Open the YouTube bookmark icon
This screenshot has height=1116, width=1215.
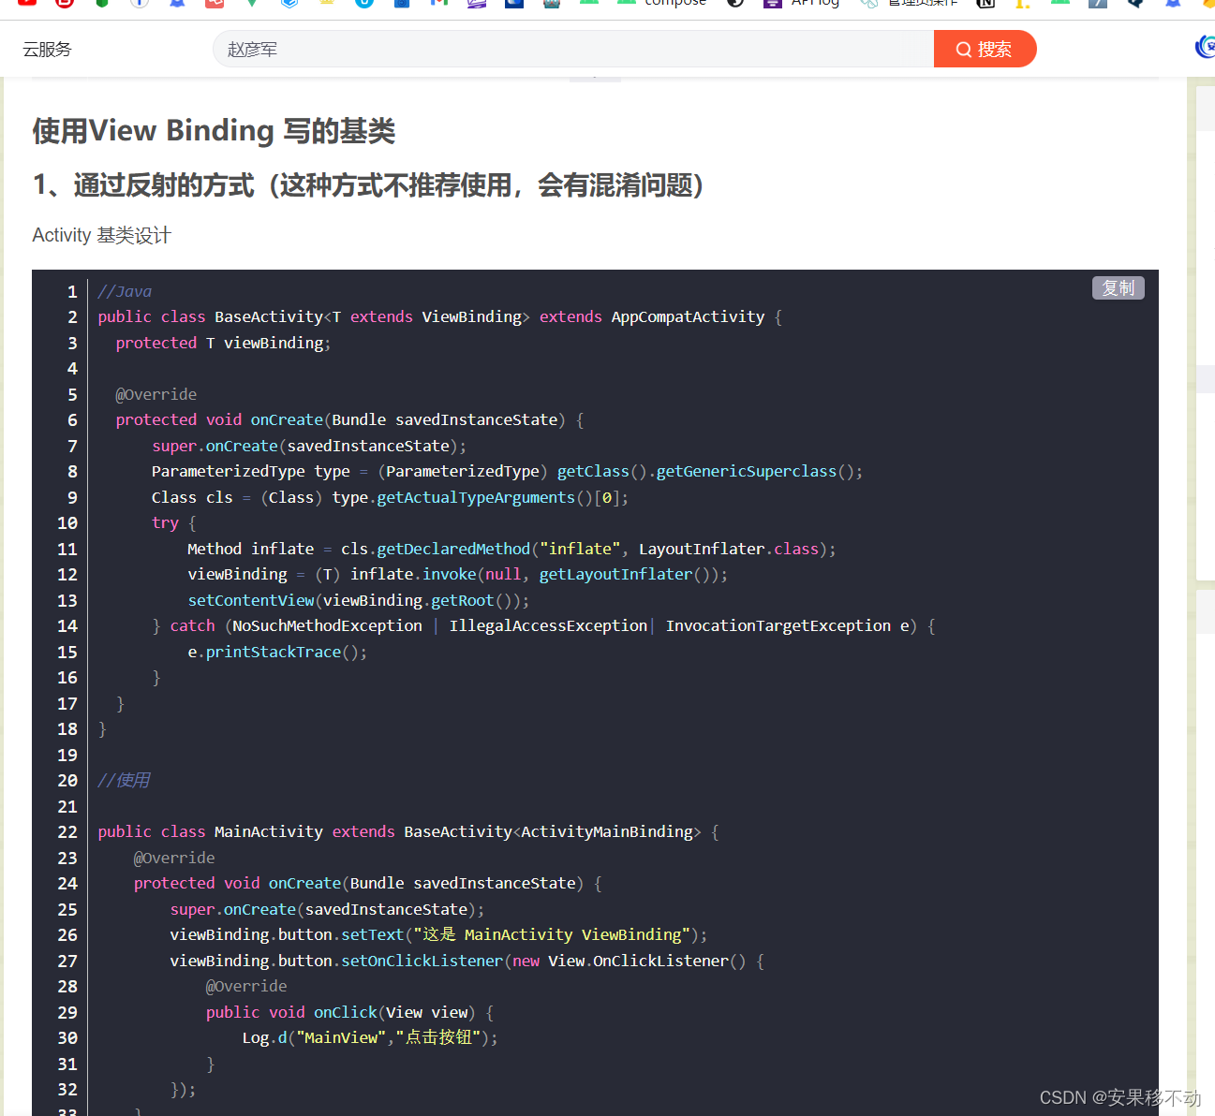point(27,3)
